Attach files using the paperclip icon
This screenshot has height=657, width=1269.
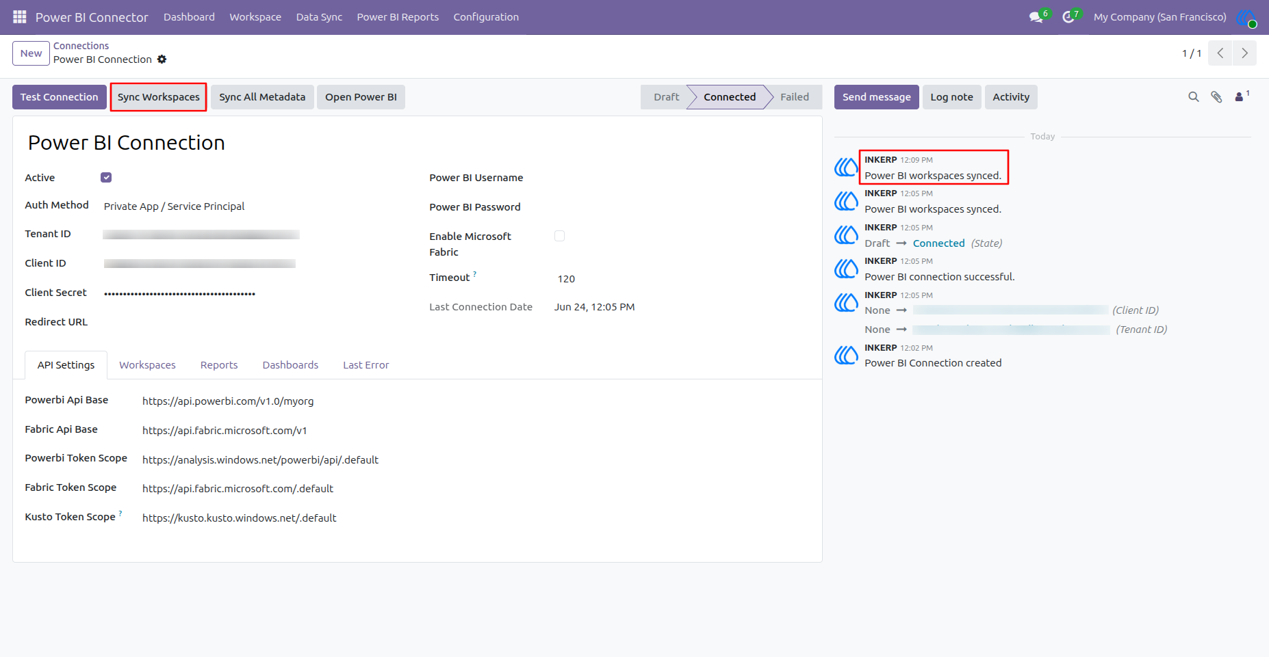pos(1216,97)
